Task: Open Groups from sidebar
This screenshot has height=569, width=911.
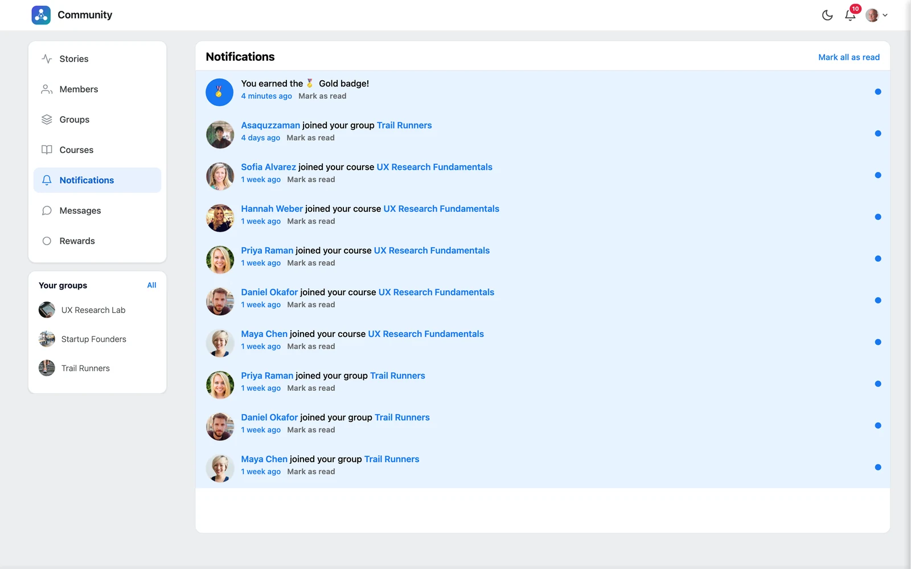Action: coord(97,119)
